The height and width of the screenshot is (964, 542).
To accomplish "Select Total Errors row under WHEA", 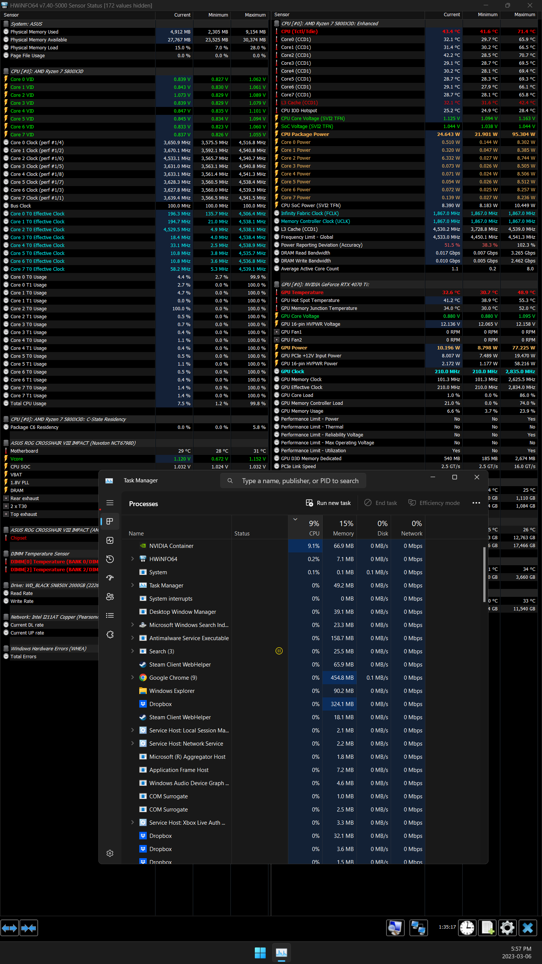I will pyautogui.click(x=50, y=657).
